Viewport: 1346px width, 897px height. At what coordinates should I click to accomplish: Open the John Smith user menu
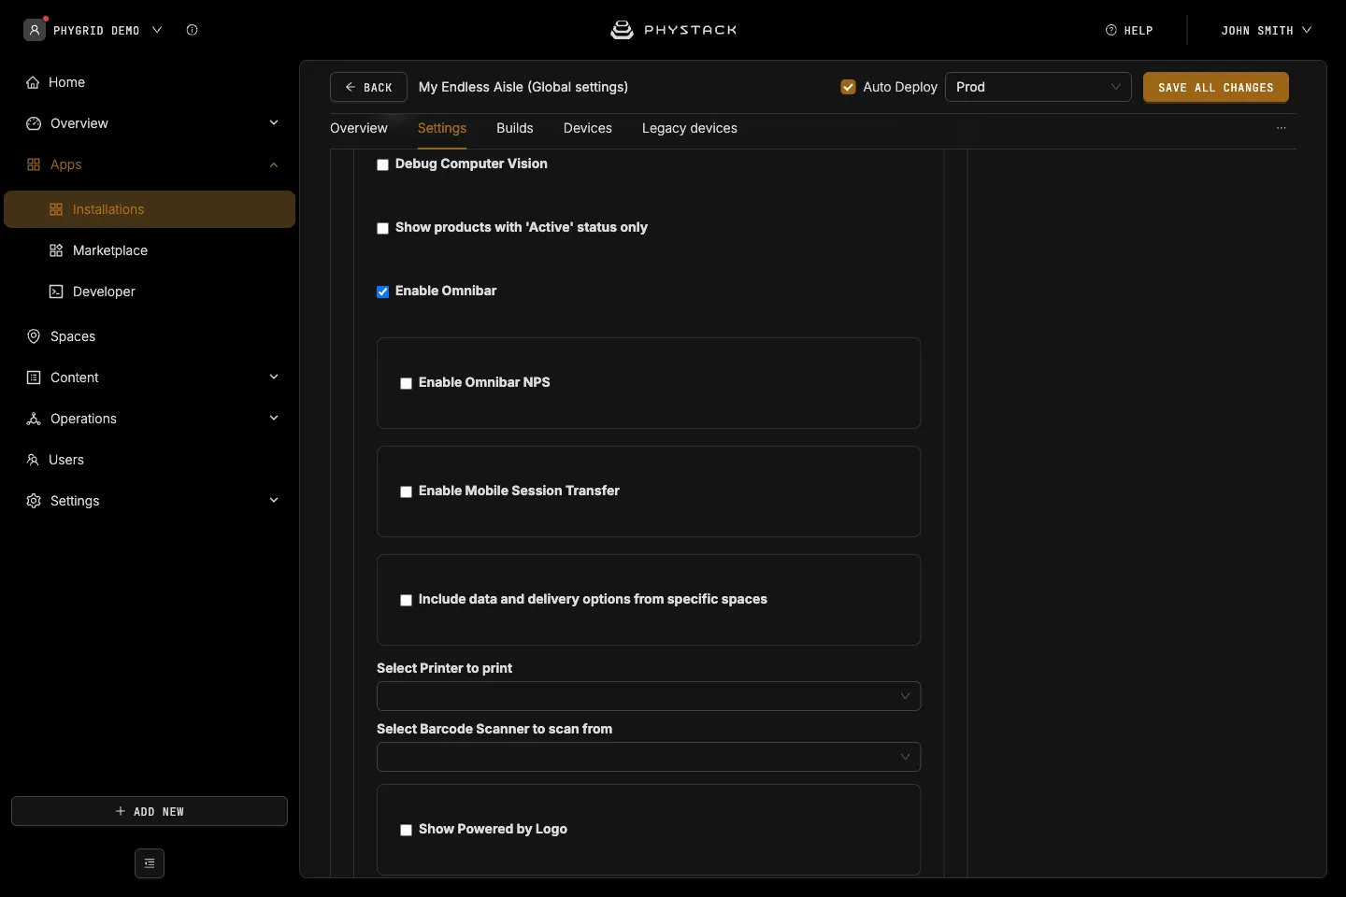[1267, 30]
